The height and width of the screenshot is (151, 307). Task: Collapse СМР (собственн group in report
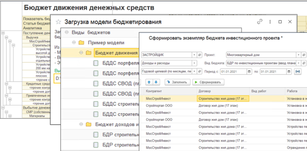(7, 112)
